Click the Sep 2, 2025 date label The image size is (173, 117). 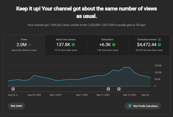[55, 95]
